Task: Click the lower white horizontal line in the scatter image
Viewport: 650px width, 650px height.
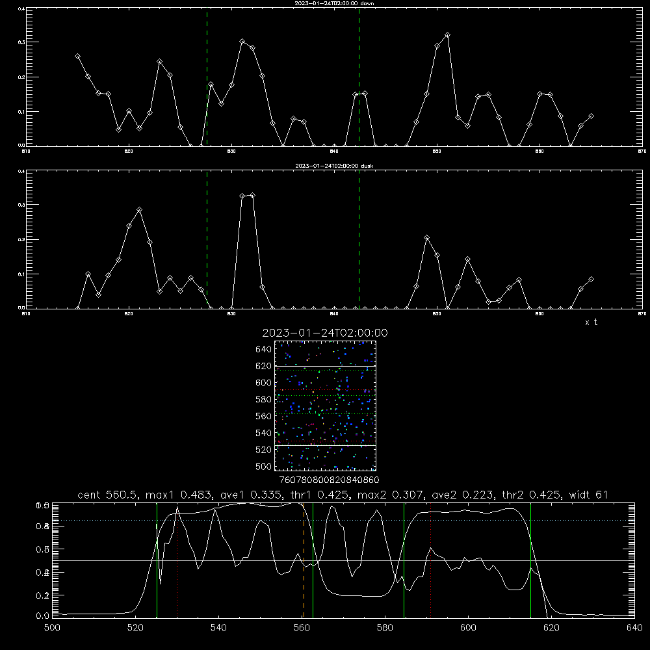Action: click(326, 446)
